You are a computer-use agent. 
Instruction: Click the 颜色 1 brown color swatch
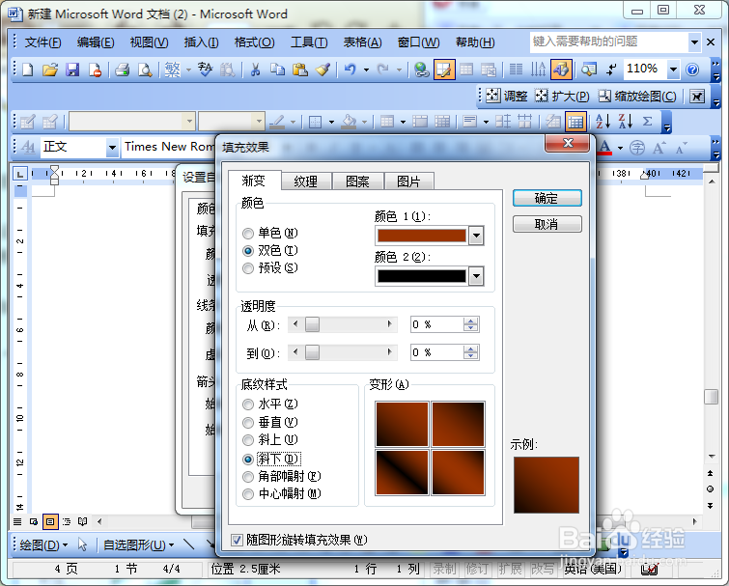(422, 236)
